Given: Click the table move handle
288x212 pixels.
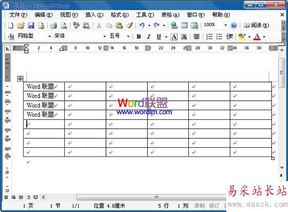Looking at the screenshot, I should pyautogui.click(x=20, y=79).
